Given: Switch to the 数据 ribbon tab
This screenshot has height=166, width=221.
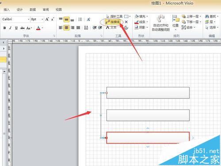Looking at the screenshot, I should pos(33,10).
